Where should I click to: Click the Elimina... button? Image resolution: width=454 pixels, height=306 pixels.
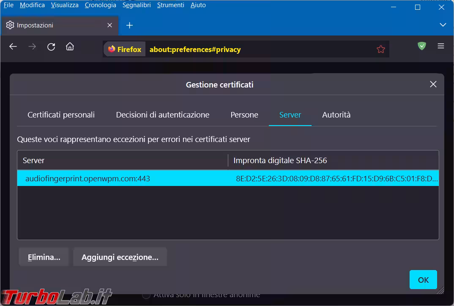coord(44,257)
